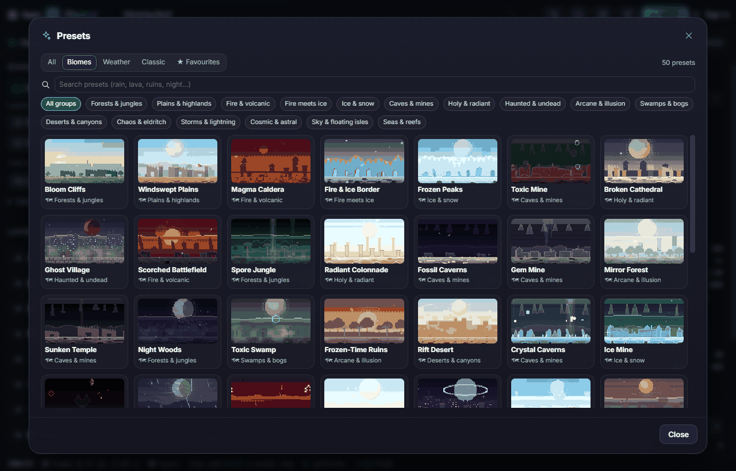This screenshot has width=736, height=471.
Task: Pick the Spore Jungle preset thumbnail
Action: pyautogui.click(x=271, y=241)
